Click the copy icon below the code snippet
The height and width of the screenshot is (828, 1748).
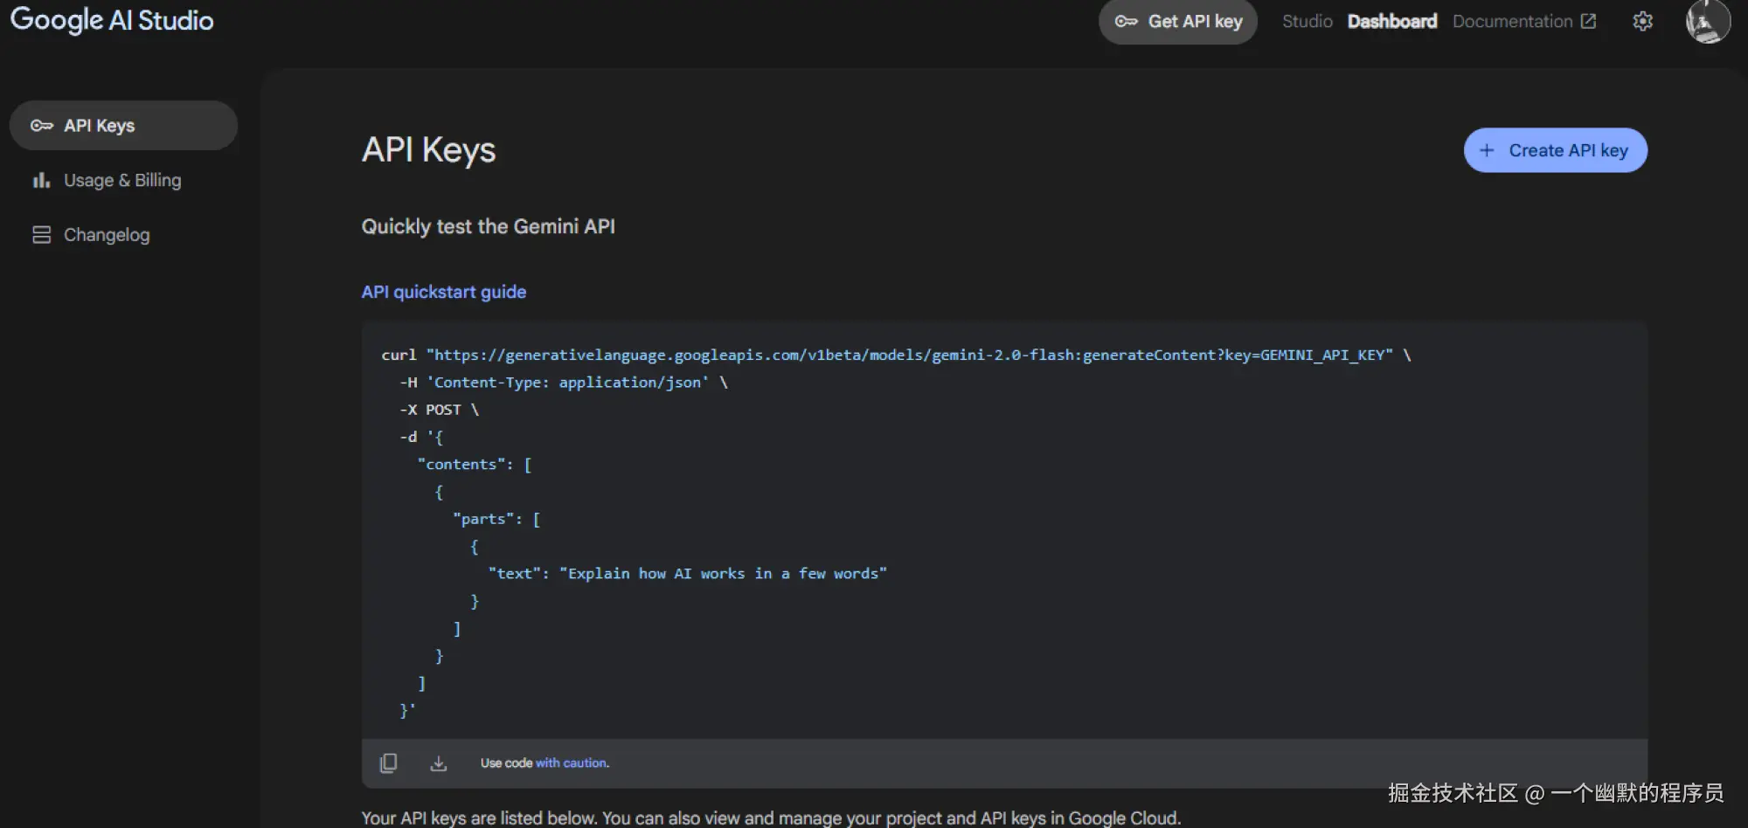[x=388, y=762]
